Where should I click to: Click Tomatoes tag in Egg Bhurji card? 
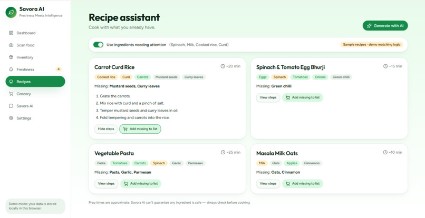(x=301, y=77)
